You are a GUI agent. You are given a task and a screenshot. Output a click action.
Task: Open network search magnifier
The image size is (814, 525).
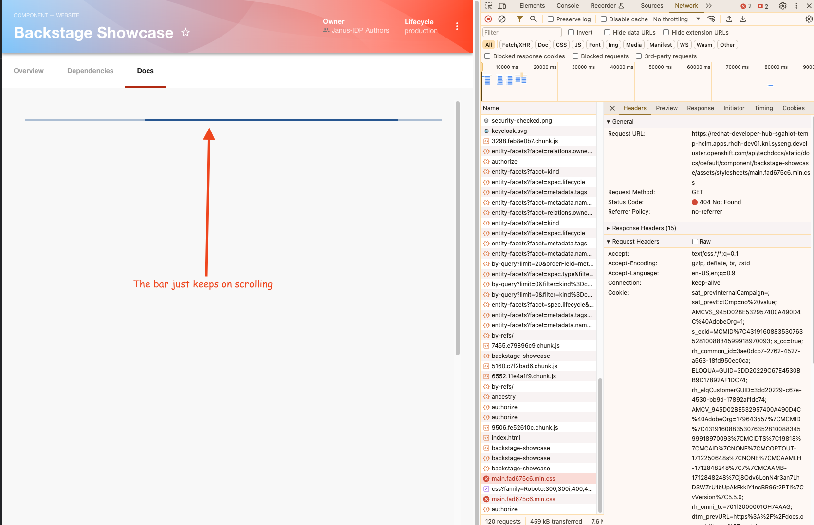pyautogui.click(x=534, y=19)
